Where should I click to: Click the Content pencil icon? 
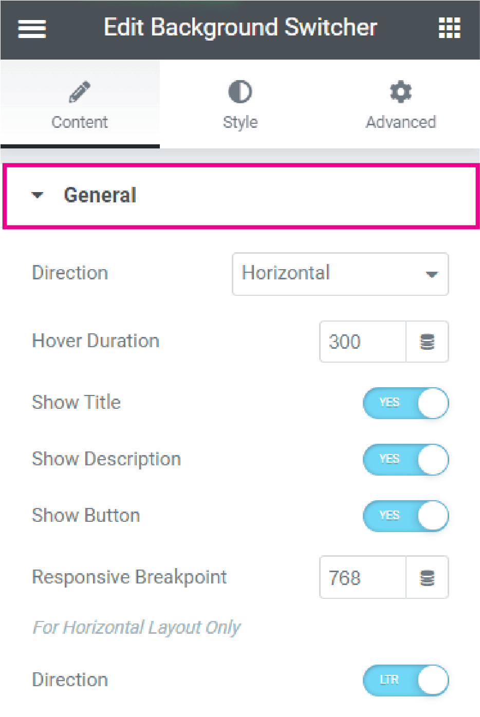coord(80,92)
